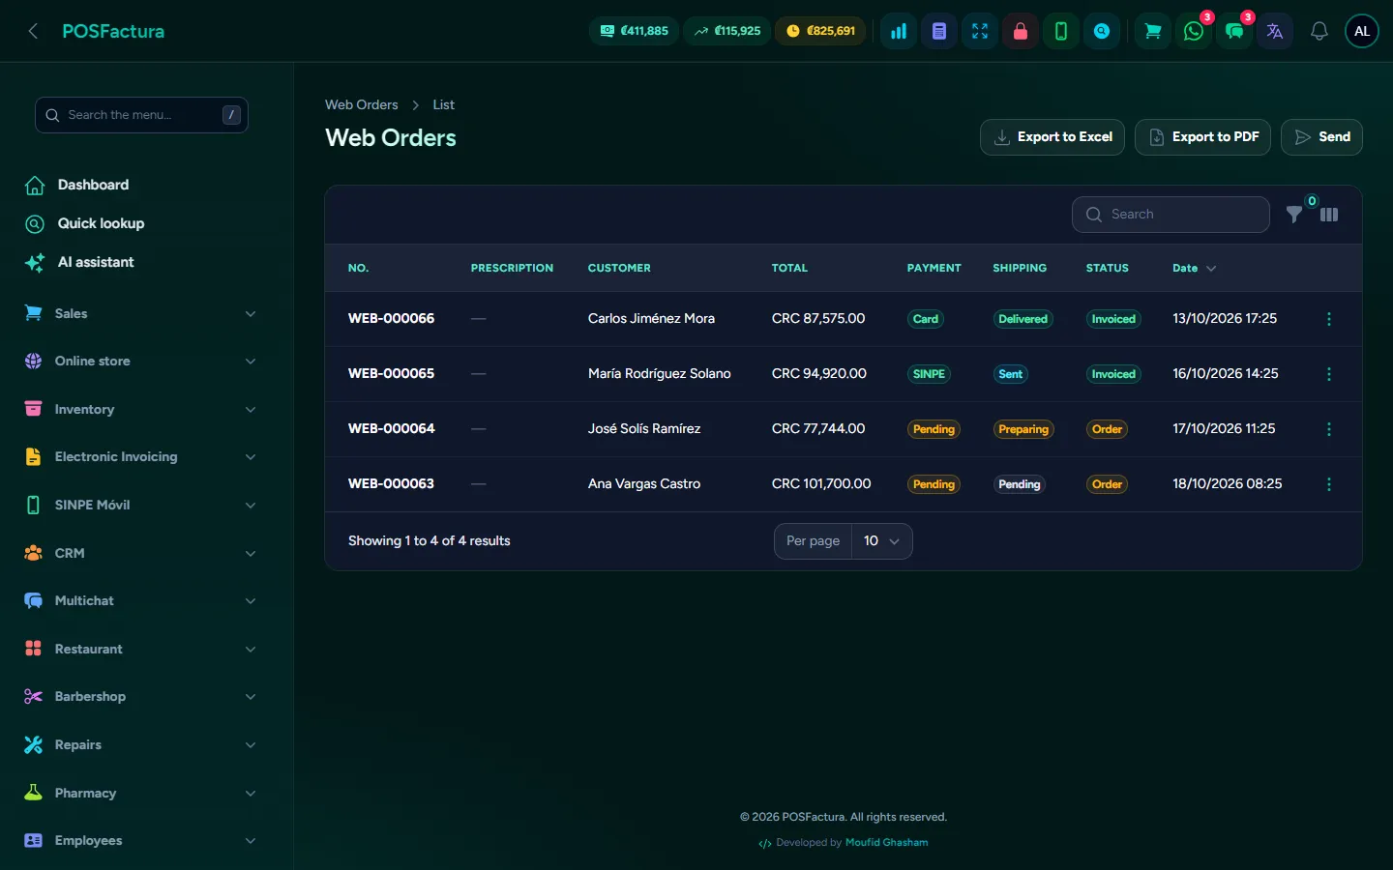Open order number WEB-000066
The width and height of the screenshot is (1393, 870).
tap(391, 319)
